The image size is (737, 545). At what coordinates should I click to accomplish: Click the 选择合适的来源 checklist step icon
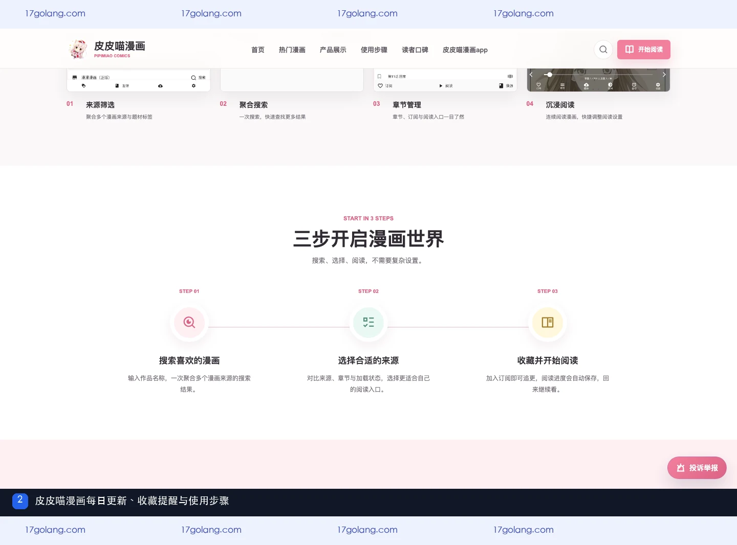(x=368, y=323)
